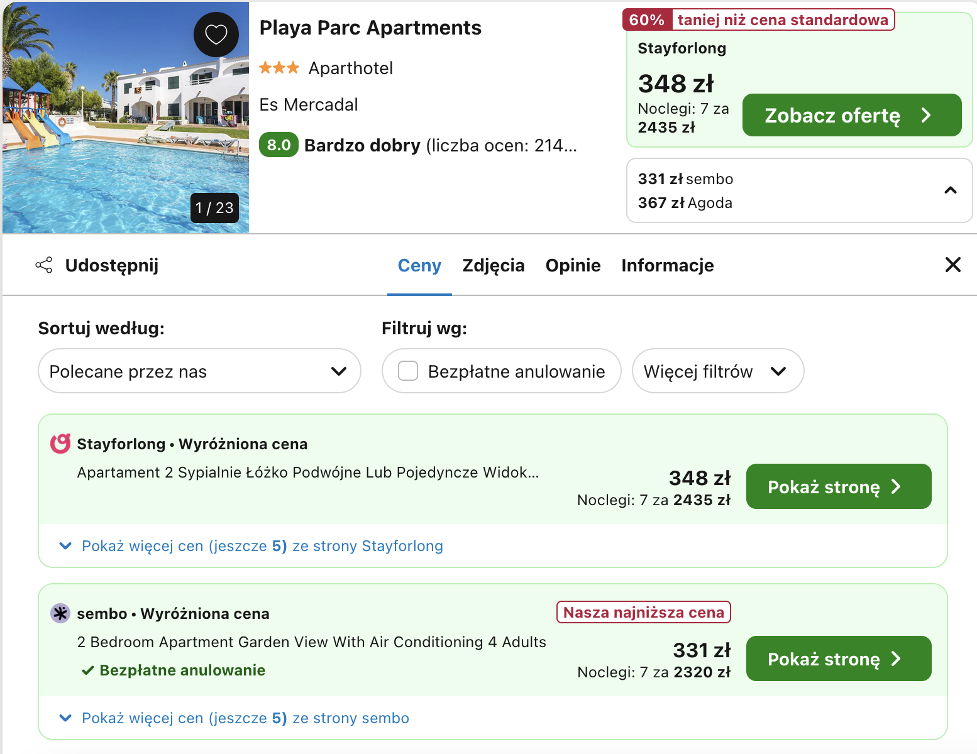
Task: Enable the Bezpłatne anulowanie filter checkbox
Action: (x=408, y=371)
